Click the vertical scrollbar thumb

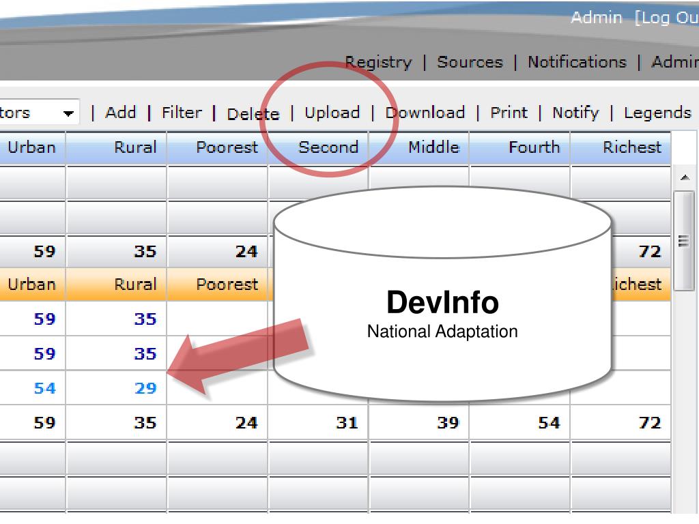[684, 241]
